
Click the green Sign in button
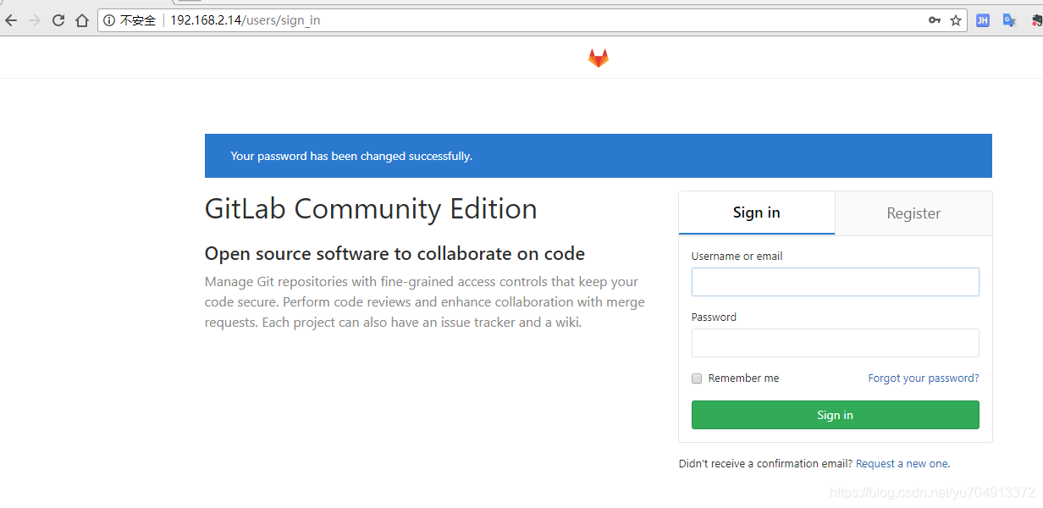pyautogui.click(x=836, y=415)
